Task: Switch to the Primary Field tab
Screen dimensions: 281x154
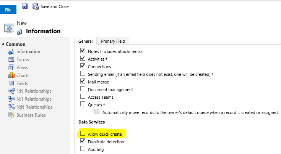Action: (112, 41)
